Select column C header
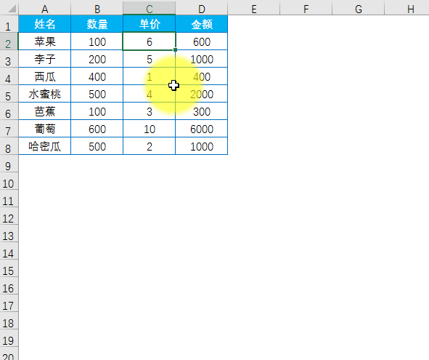 point(149,9)
